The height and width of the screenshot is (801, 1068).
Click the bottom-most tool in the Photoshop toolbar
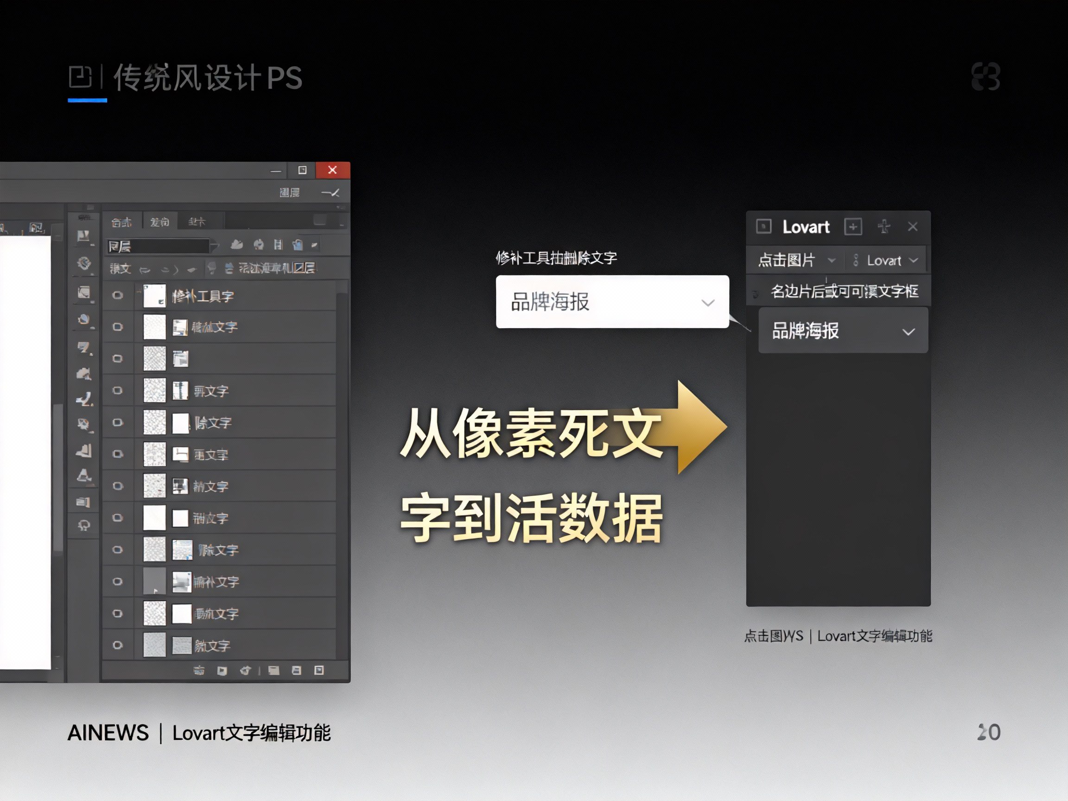point(84,525)
